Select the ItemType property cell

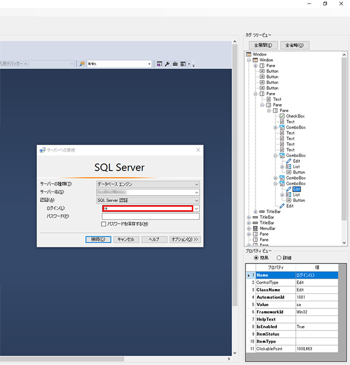tap(275, 342)
